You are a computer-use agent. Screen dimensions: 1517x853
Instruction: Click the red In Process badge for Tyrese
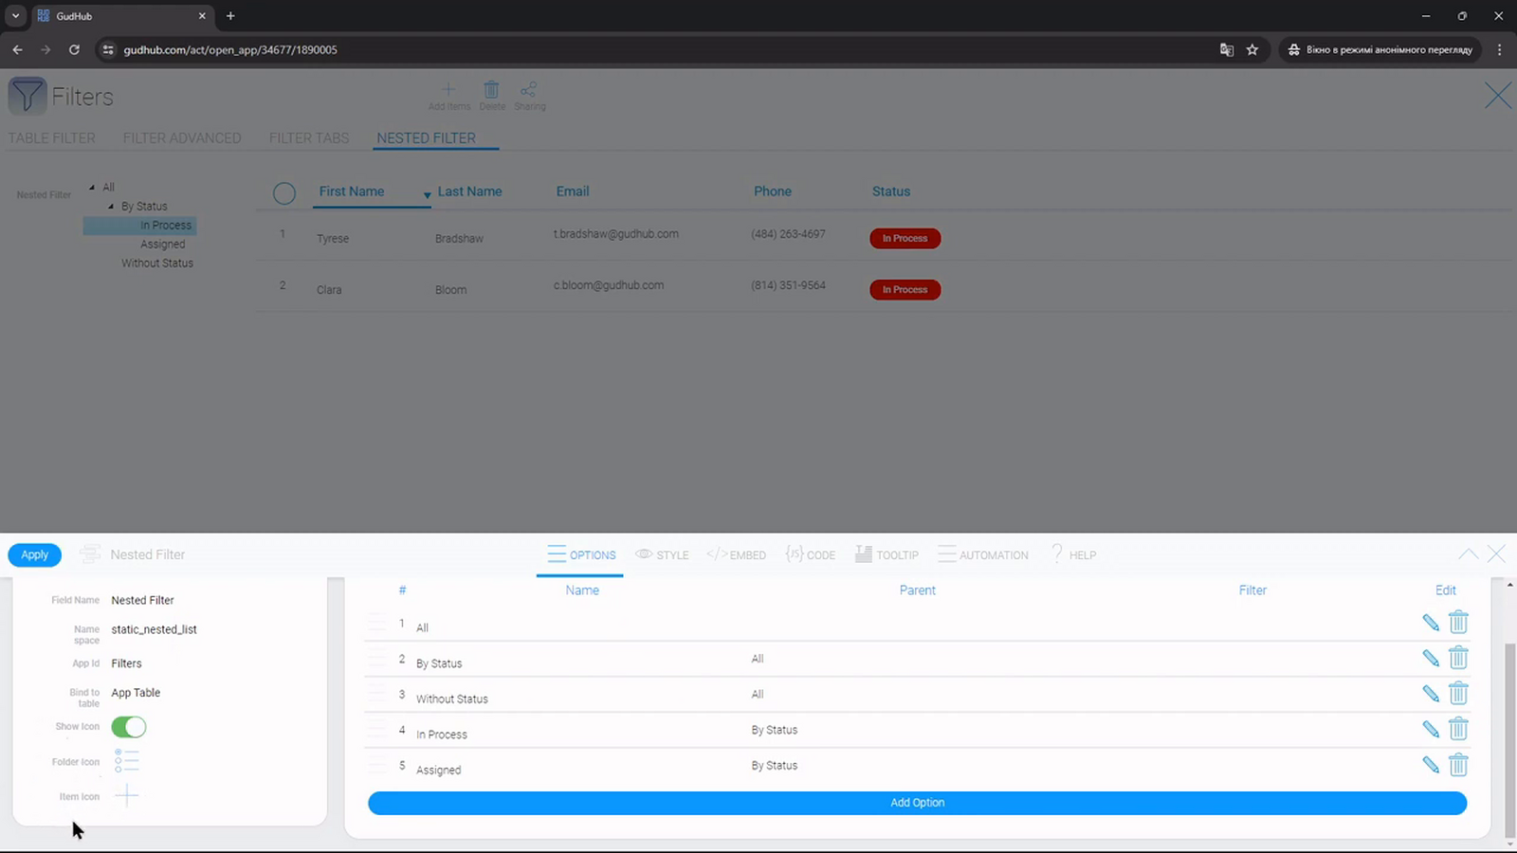(x=905, y=239)
